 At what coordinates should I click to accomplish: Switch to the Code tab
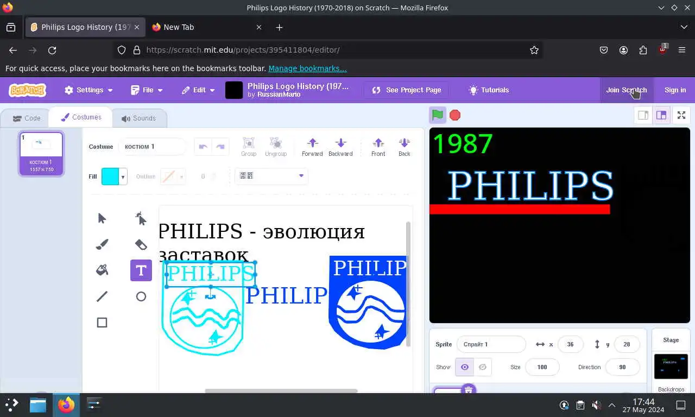pyautogui.click(x=26, y=118)
